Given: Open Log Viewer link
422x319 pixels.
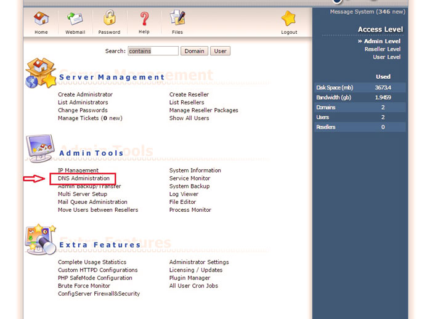Looking at the screenshot, I should [184, 194].
